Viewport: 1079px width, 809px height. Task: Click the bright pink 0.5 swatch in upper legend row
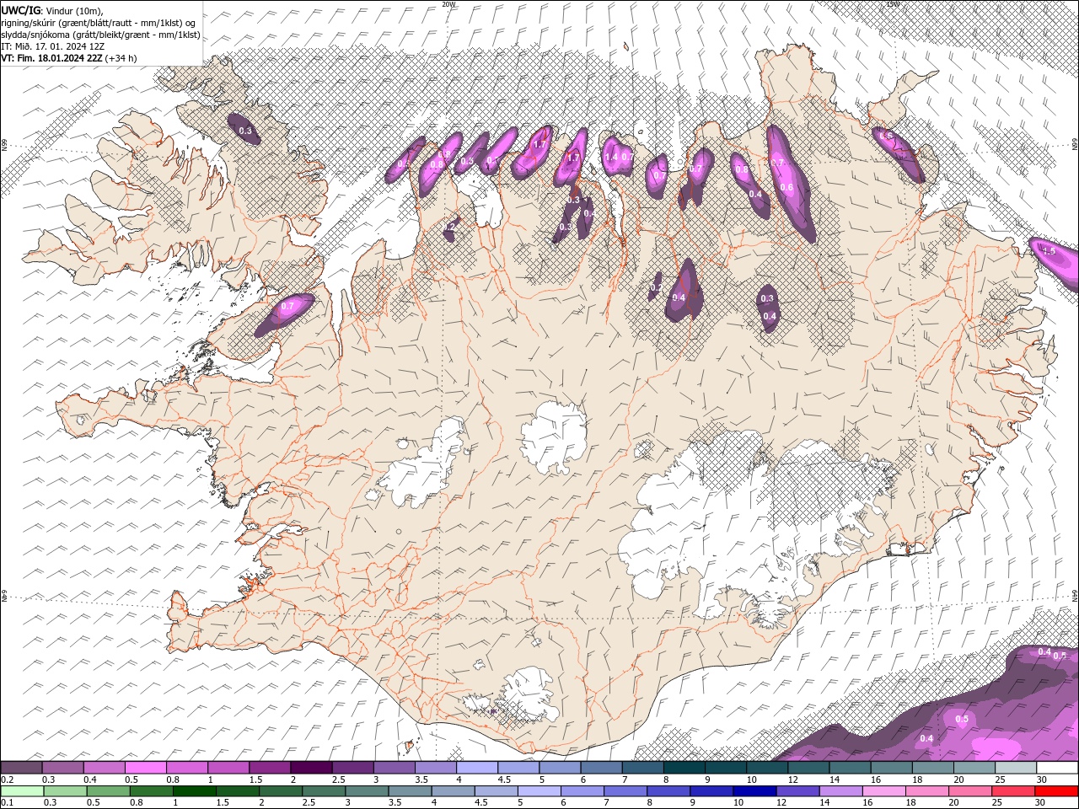pos(146,768)
